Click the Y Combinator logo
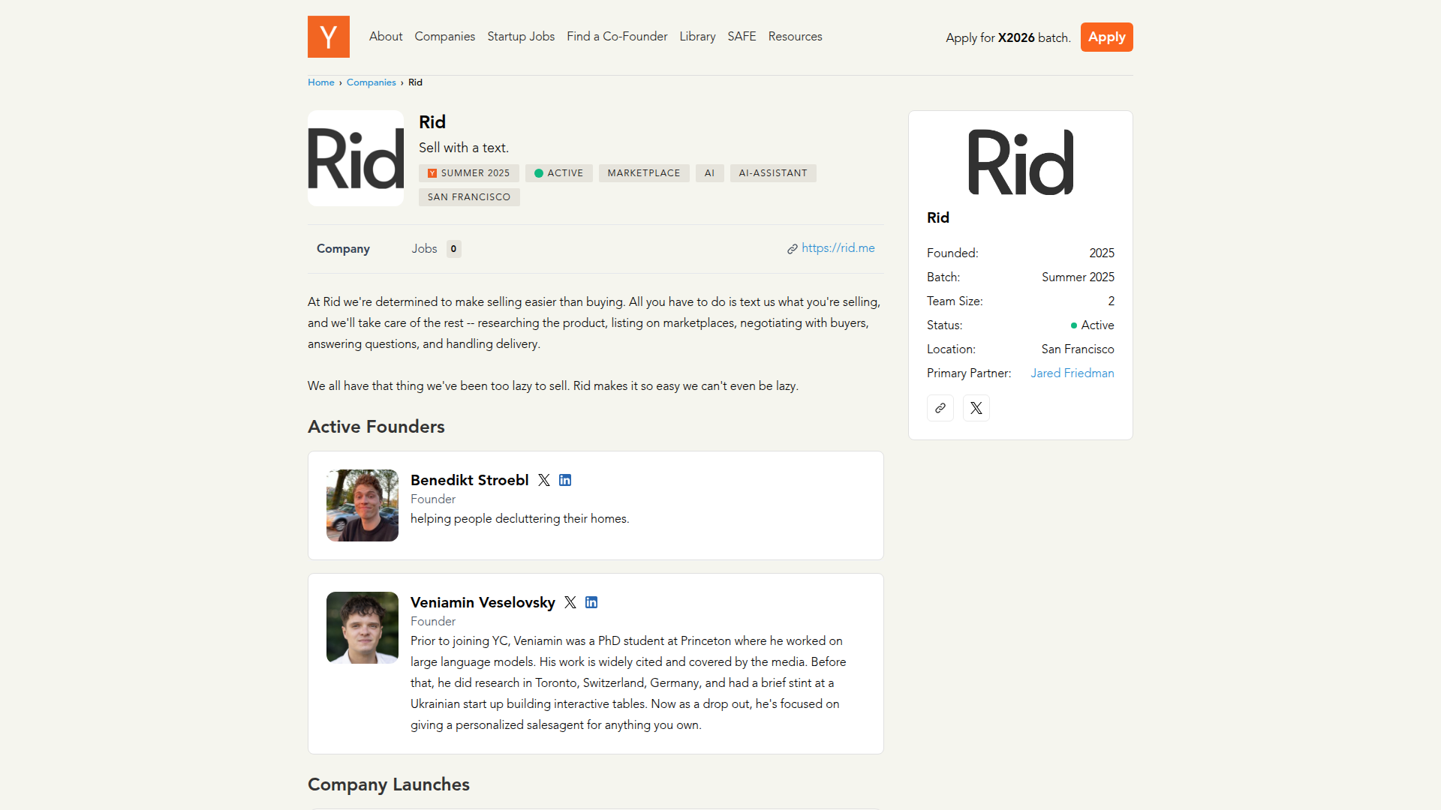The height and width of the screenshot is (810, 1441). (328, 37)
